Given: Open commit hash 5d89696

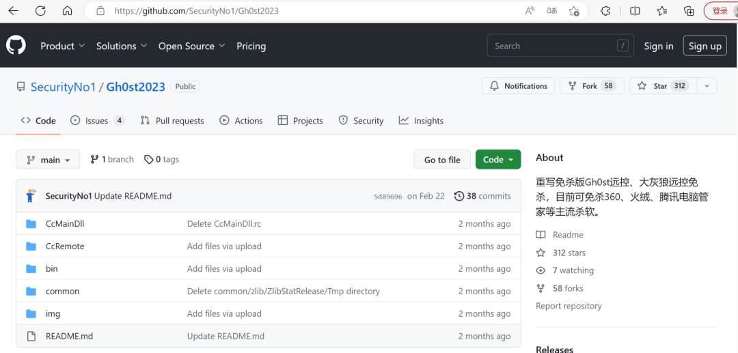Looking at the screenshot, I should point(388,197).
